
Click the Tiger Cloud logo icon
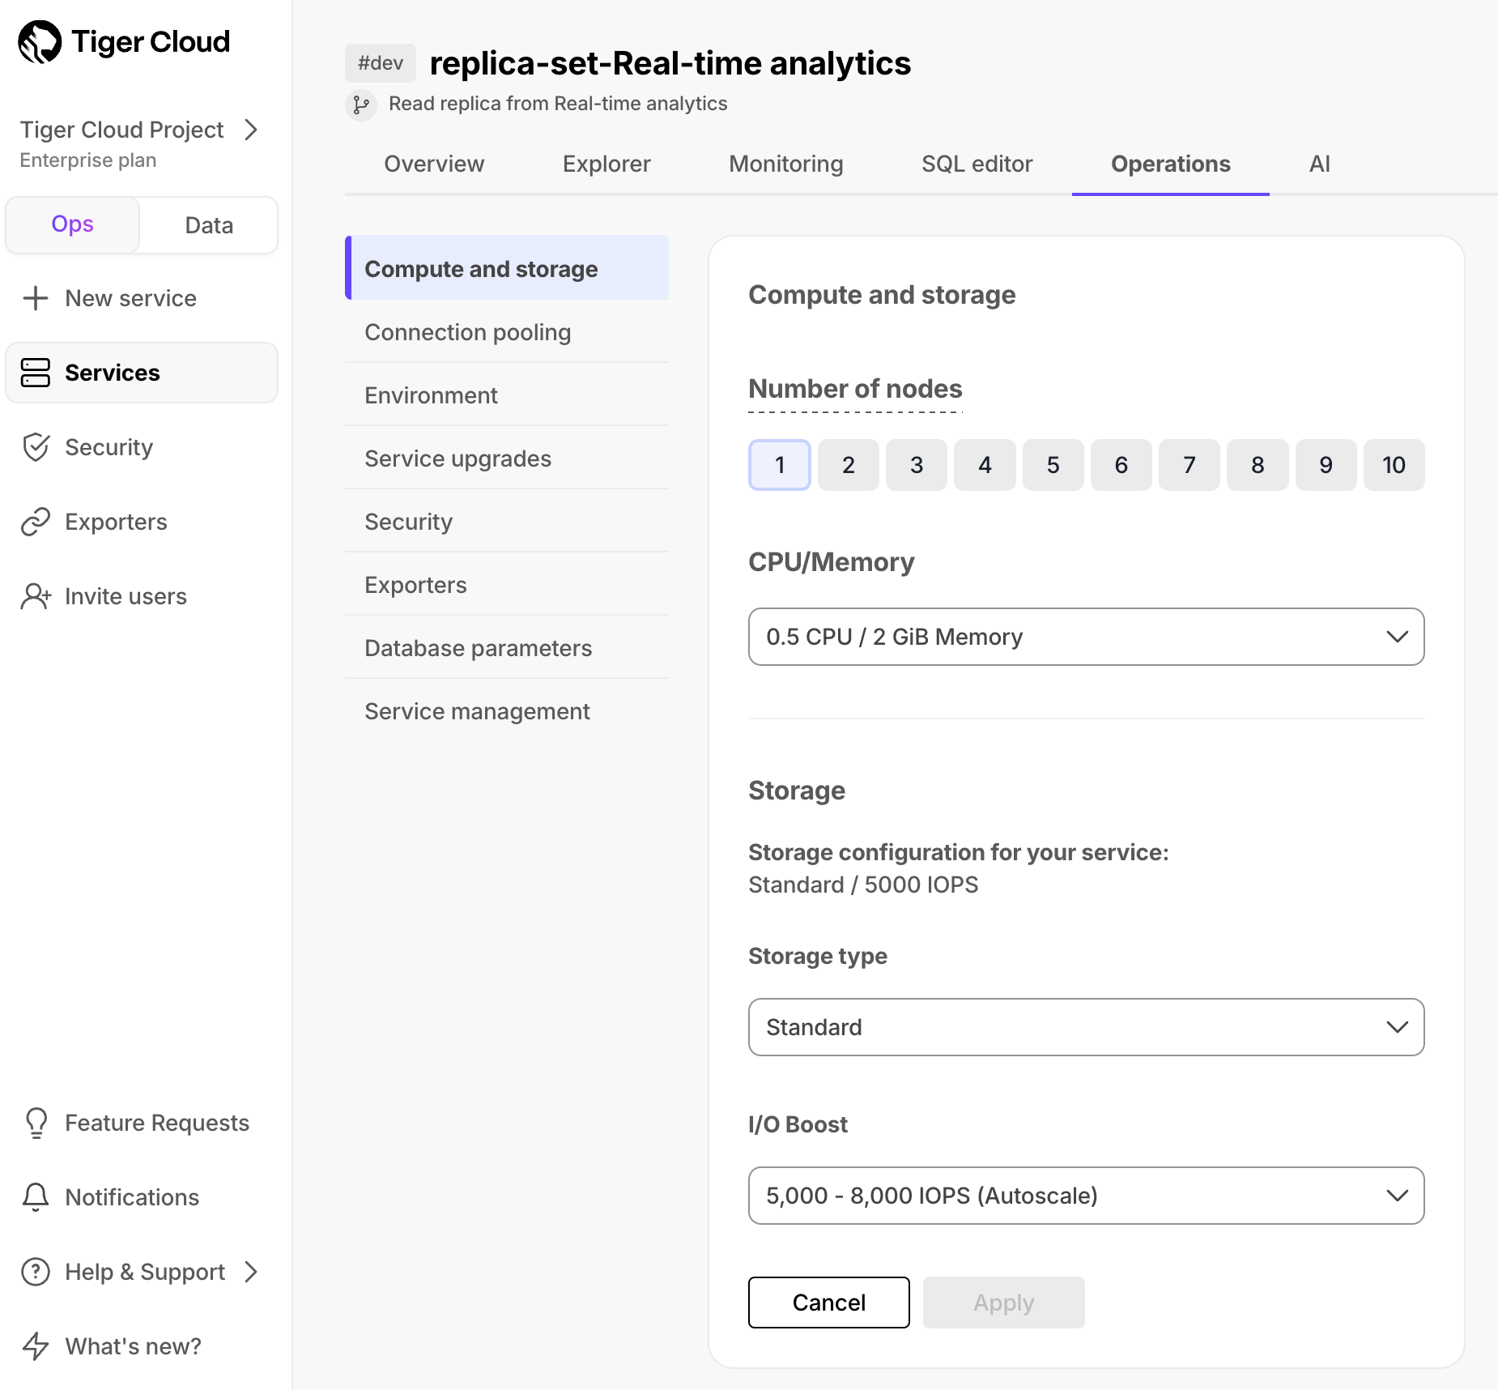40,41
